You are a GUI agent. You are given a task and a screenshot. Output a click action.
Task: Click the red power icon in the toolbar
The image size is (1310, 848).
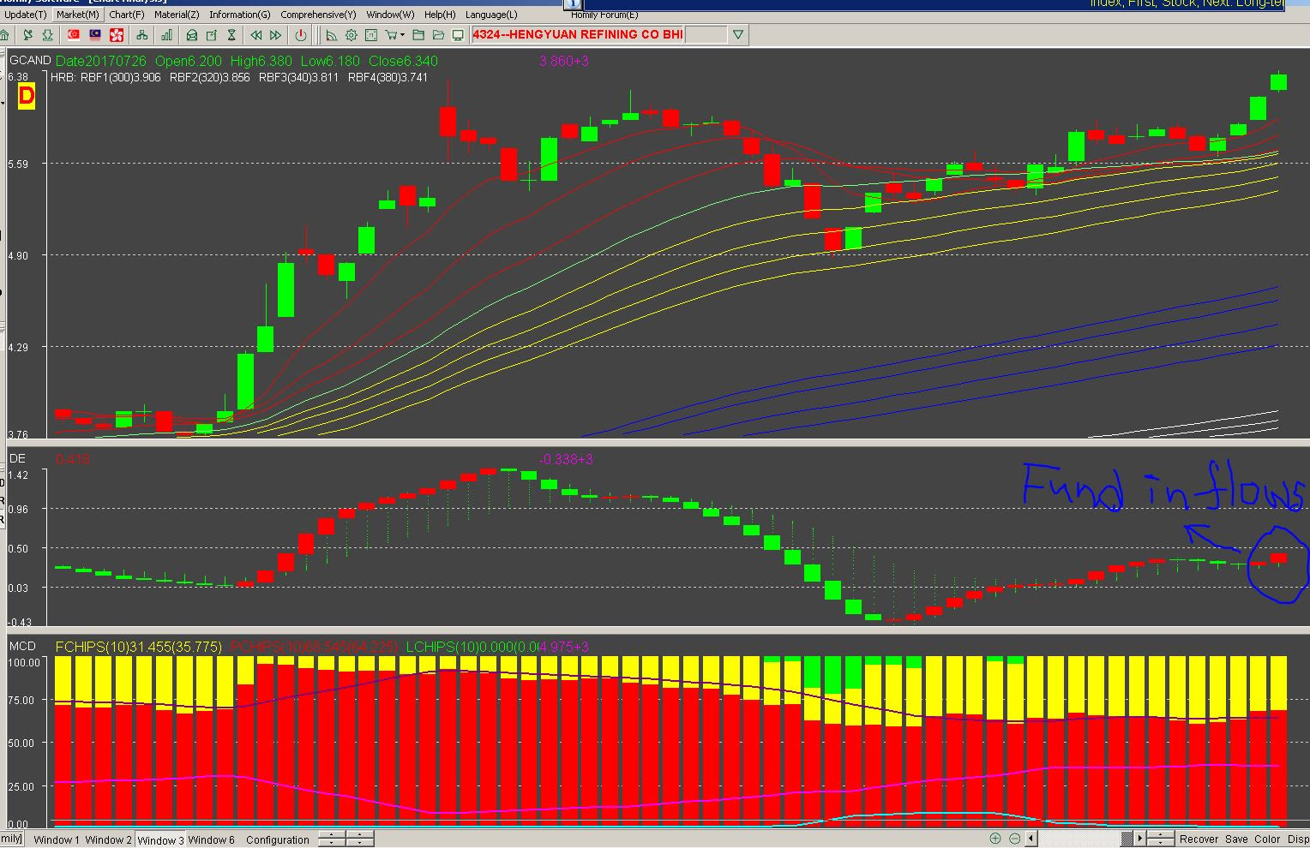point(301,35)
